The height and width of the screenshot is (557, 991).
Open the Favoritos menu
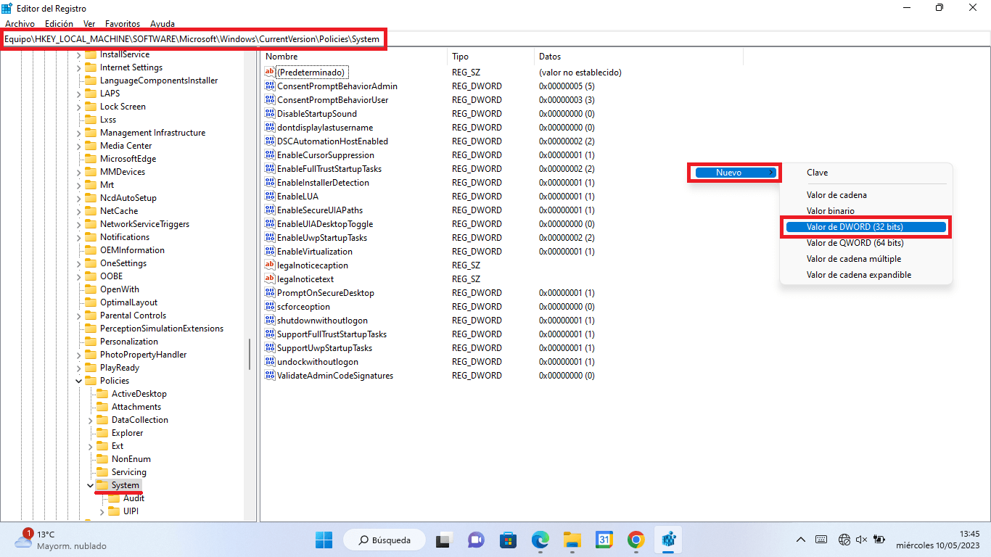123,24
